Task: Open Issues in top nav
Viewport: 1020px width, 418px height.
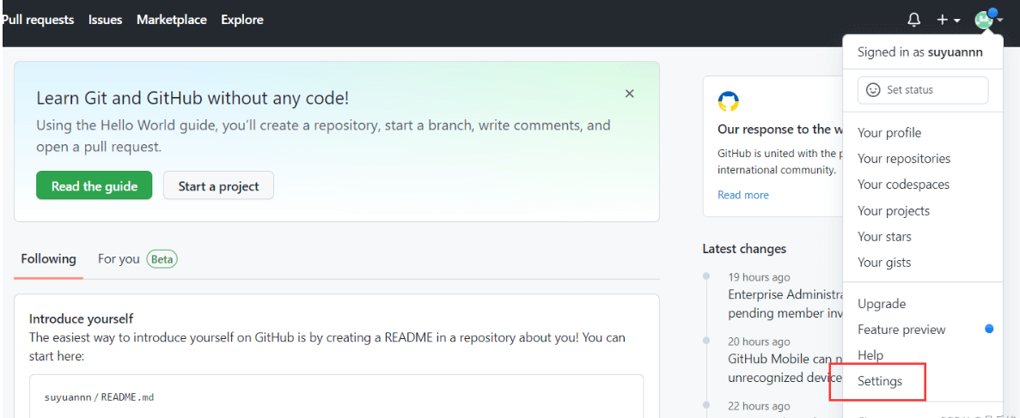Action: (106, 20)
